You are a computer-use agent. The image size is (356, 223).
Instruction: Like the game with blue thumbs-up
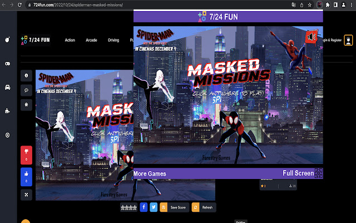(x=26, y=177)
